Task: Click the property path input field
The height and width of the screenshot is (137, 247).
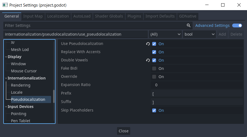Action: pyautogui.click(x=76, y=34)
